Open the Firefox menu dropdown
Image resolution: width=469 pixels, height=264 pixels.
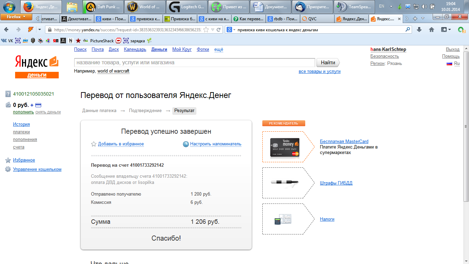(x=16, y=17)
